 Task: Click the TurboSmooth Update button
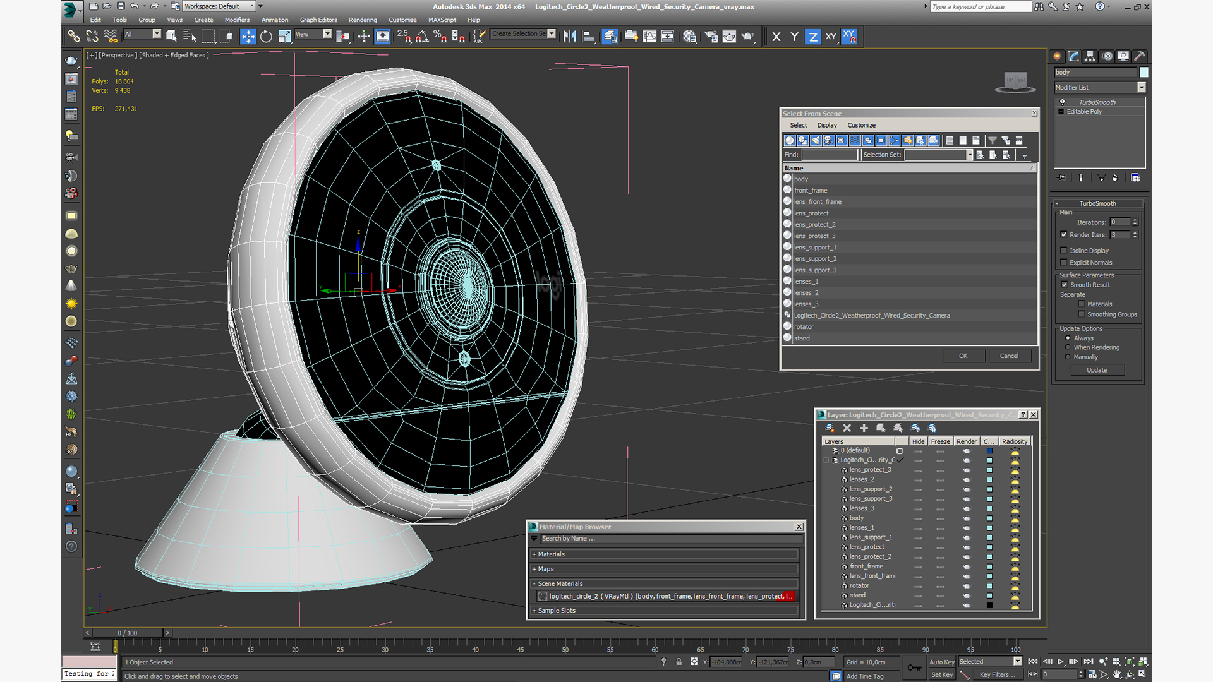point(1097,371)
